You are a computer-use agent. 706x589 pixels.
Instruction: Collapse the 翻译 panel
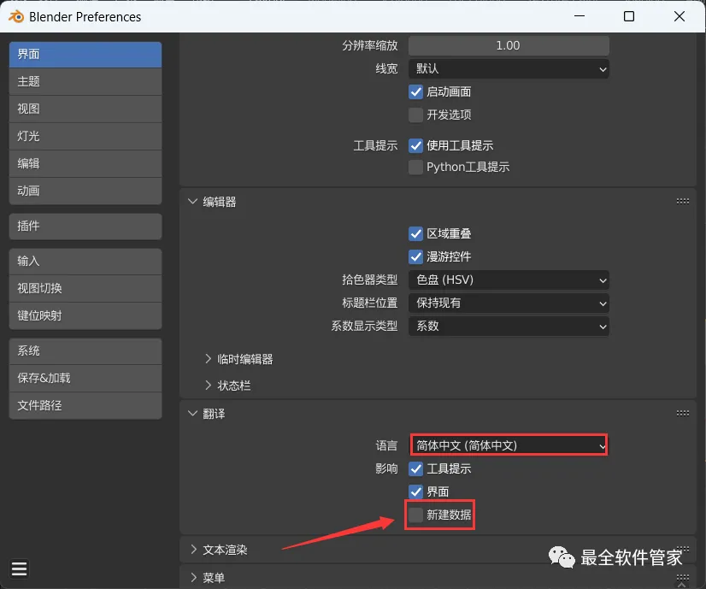click(192, 414)
